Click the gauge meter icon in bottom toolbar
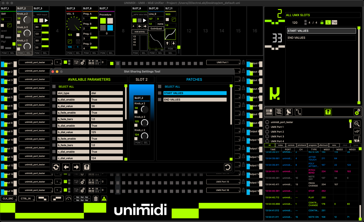Image resolution: width=364 pixels, height=222 pixels. point(69,199)
